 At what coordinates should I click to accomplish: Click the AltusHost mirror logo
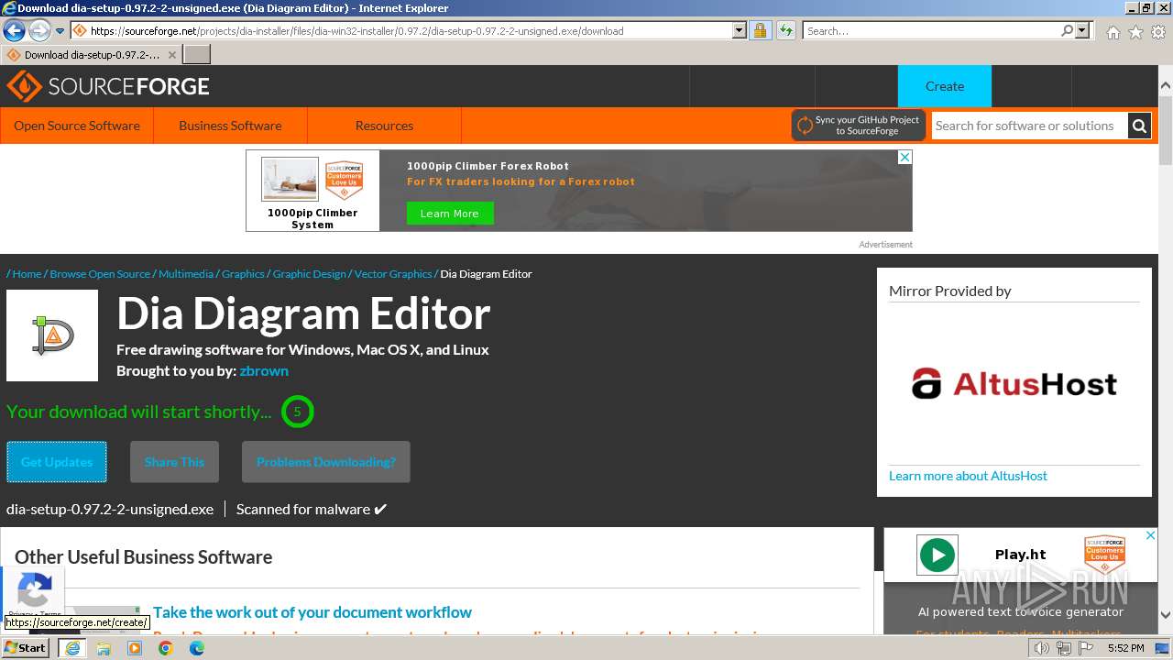(1014, 383)
